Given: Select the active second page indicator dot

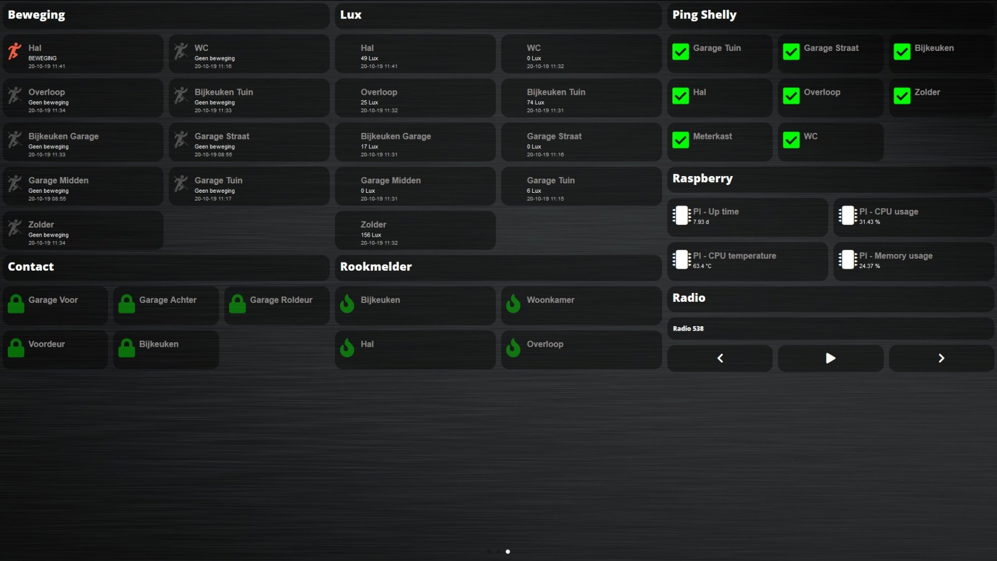Looking at the screenshot, I should point(508,552).
